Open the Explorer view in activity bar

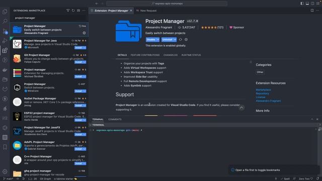click(x=5, y=12)
